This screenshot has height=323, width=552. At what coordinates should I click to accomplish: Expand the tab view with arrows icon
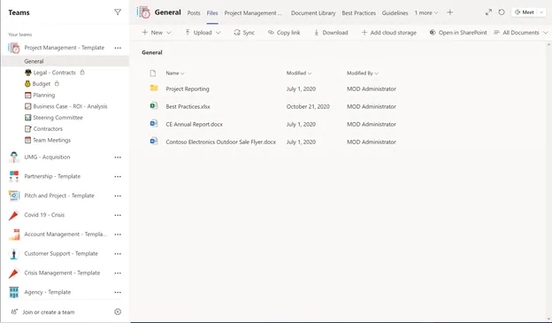pos(488,12)
